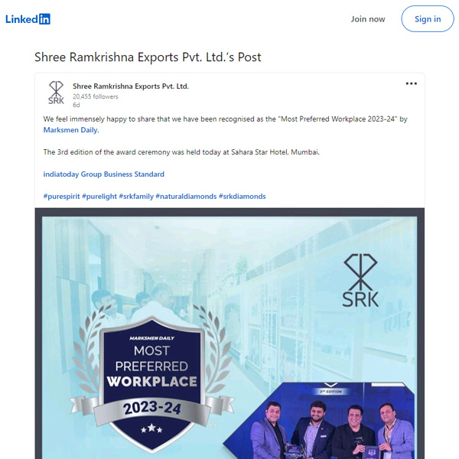The image size is (459, 459).
Task: Select the #purespirit hashtag
Action: (61, 197)
